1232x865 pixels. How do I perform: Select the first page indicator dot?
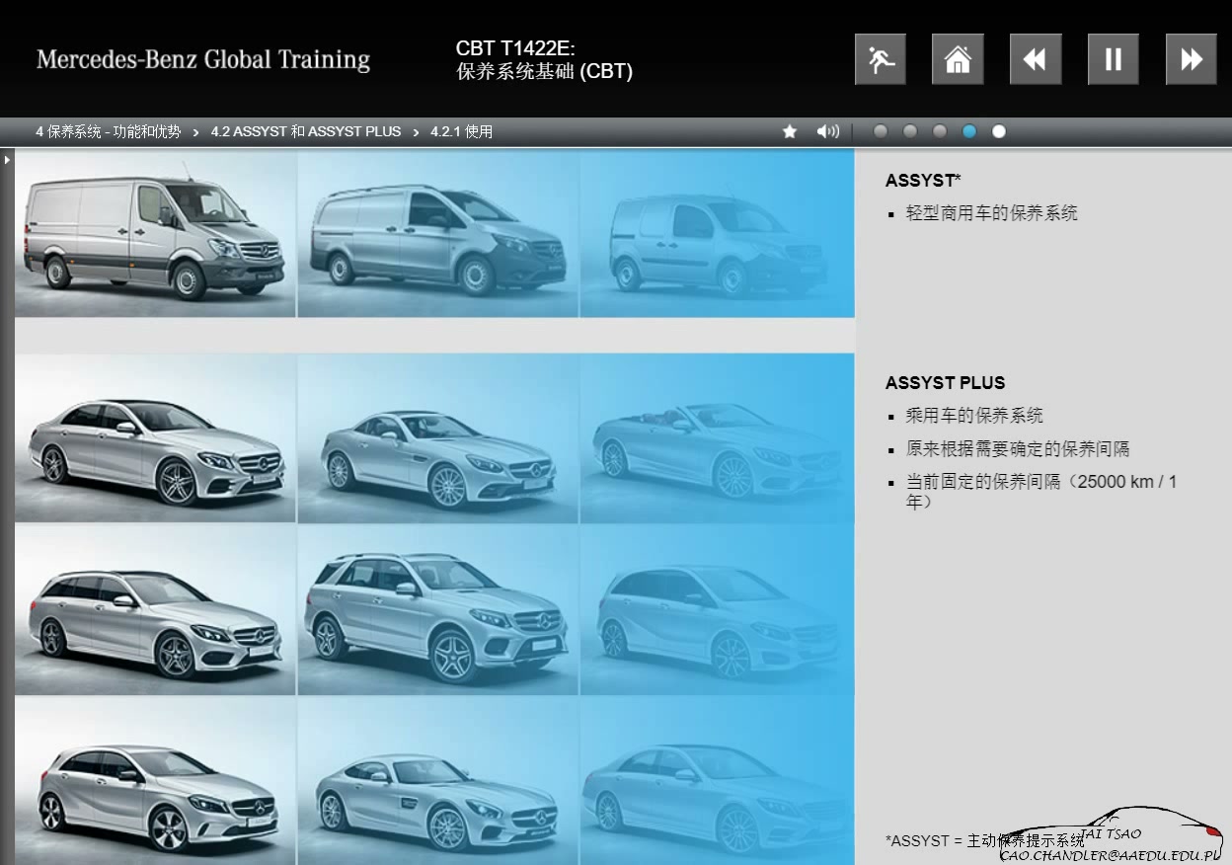pos(881,131)
